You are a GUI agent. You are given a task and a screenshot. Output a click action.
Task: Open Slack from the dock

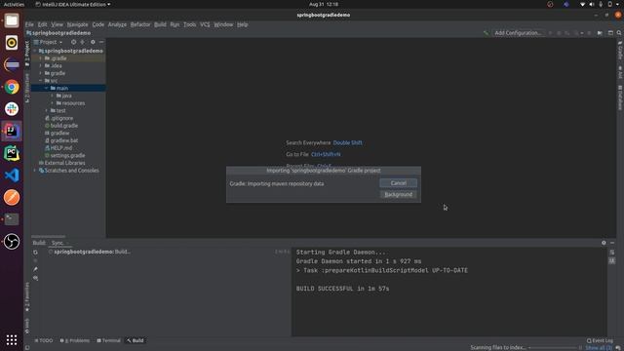coord(12,108)
